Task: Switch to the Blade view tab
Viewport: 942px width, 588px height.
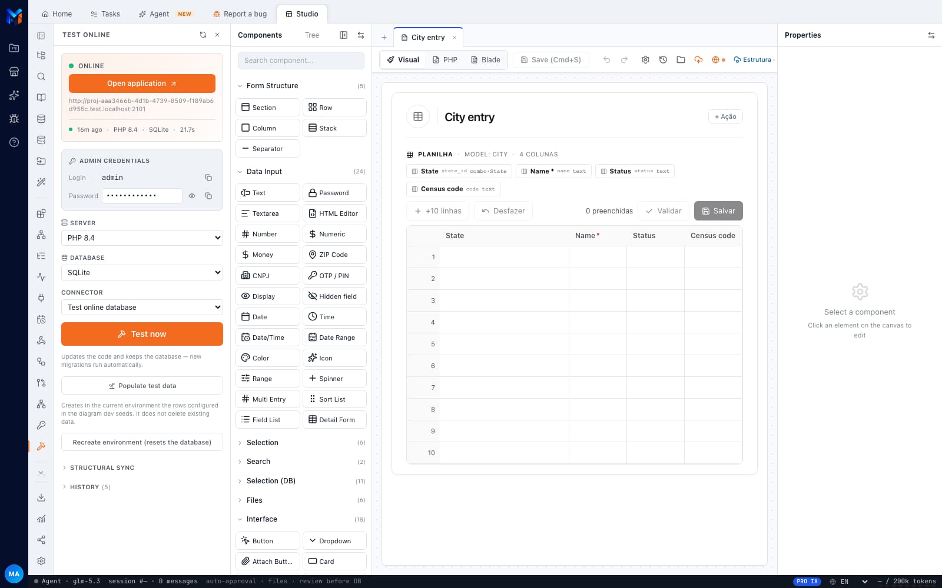Action: [486, 60]
